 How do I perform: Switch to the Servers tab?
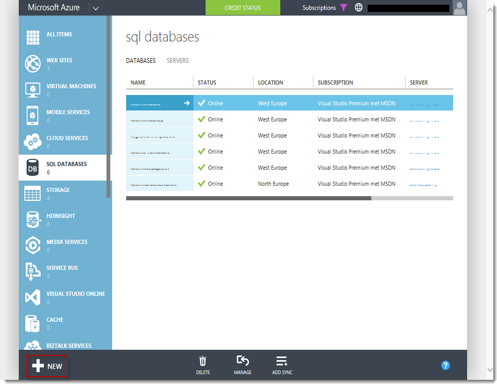pyautogui.click(x=177, y=61)
